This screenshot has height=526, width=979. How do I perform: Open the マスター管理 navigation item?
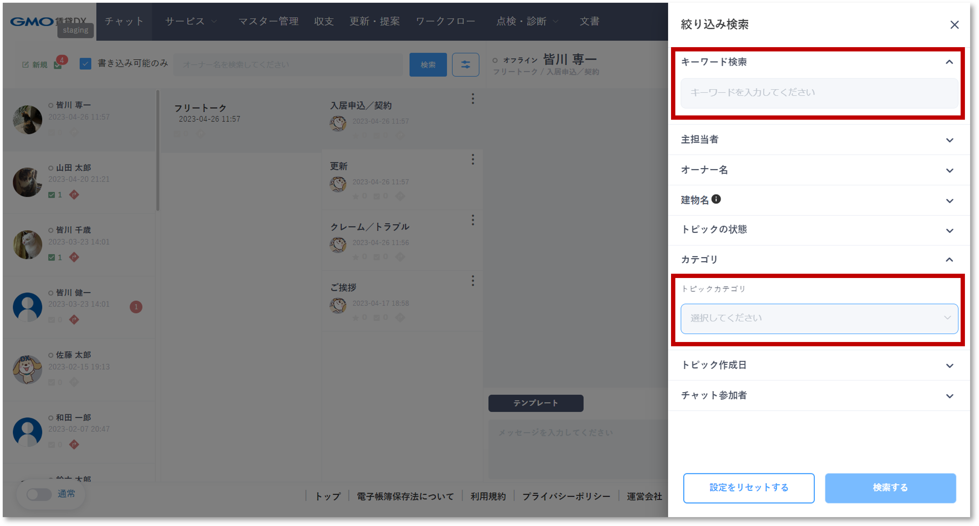point(268,21)
